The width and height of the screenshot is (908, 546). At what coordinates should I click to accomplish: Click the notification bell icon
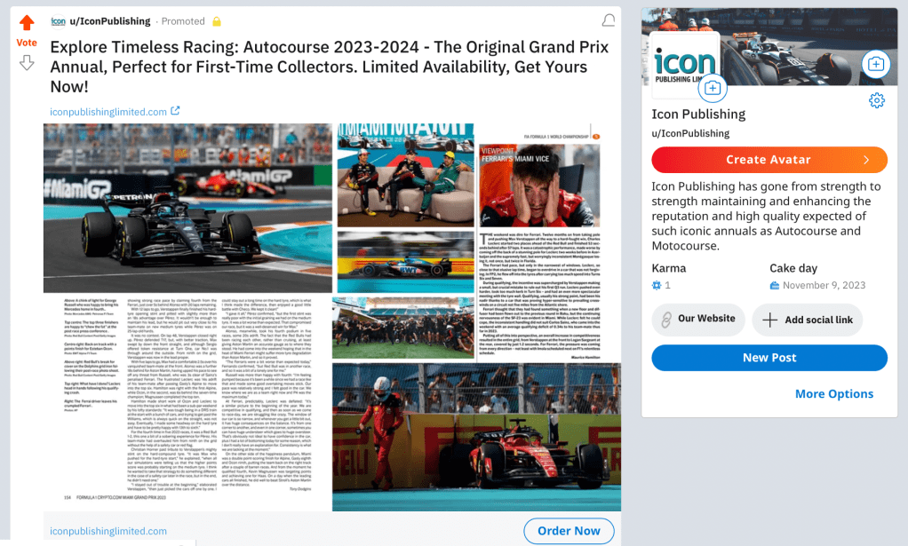(x=608, y=20)
